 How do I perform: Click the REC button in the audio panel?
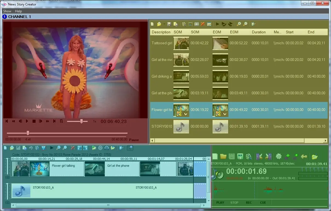tap(249, 203)
